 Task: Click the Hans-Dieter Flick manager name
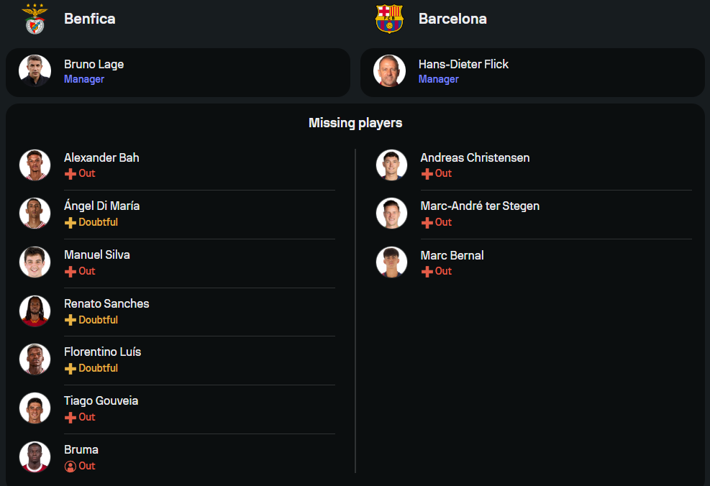(463, 64)
